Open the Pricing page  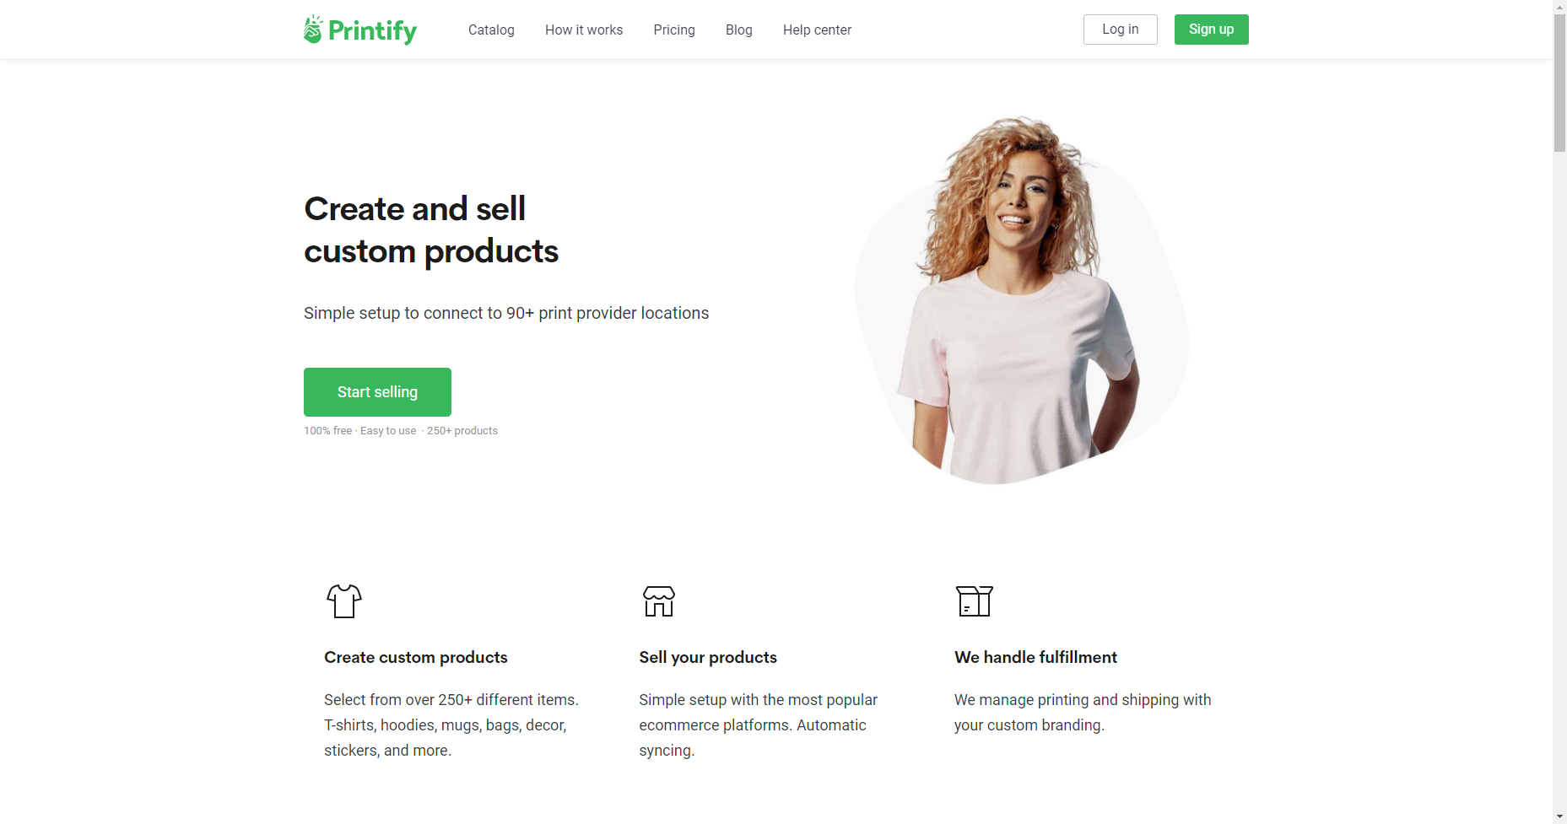coord(674,30)
